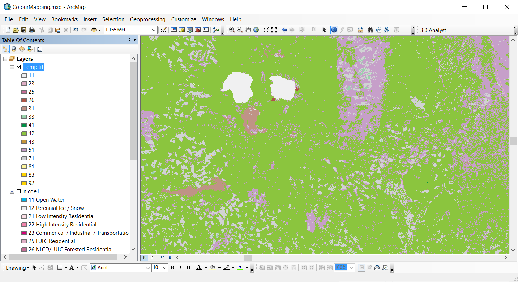Open the Insert menu
Image resolution: width=518 pixels, height=282 pixels.
pyautogui.click(x=90, y=19)
